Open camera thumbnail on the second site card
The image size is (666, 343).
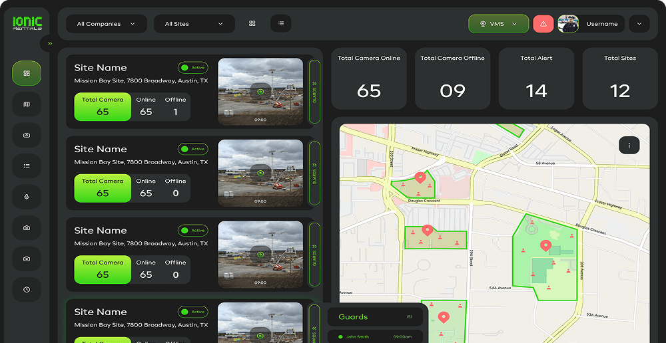click(260, 173)
